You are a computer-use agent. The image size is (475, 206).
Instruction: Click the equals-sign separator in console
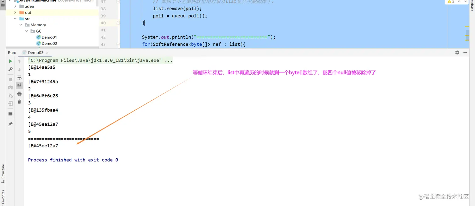(63, 139)
